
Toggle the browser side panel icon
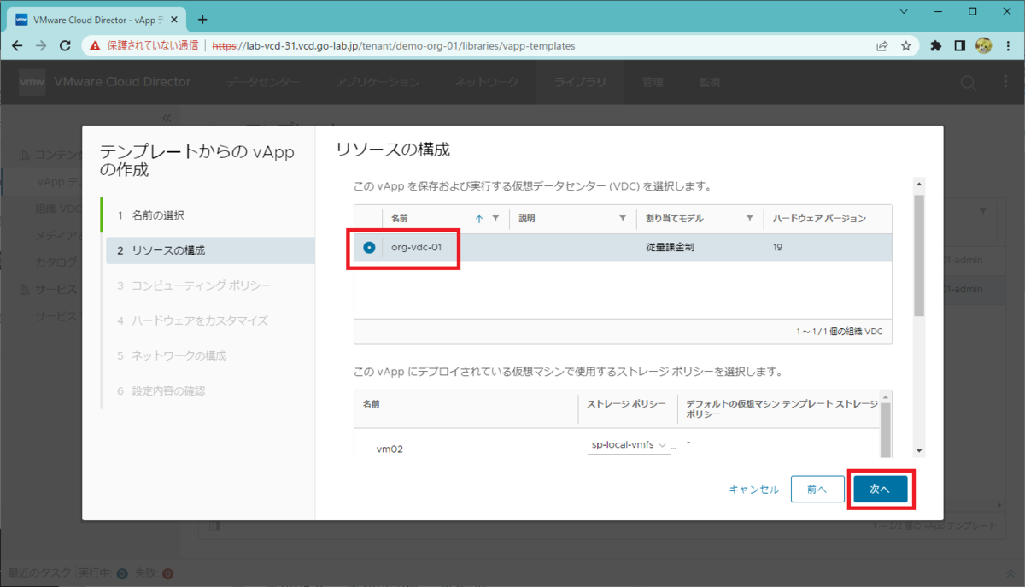pos(960,46)
